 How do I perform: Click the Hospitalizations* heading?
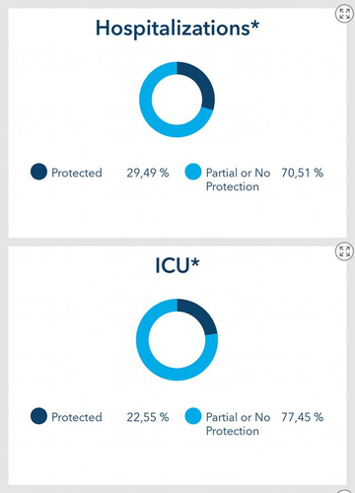(x=177, y=29)
